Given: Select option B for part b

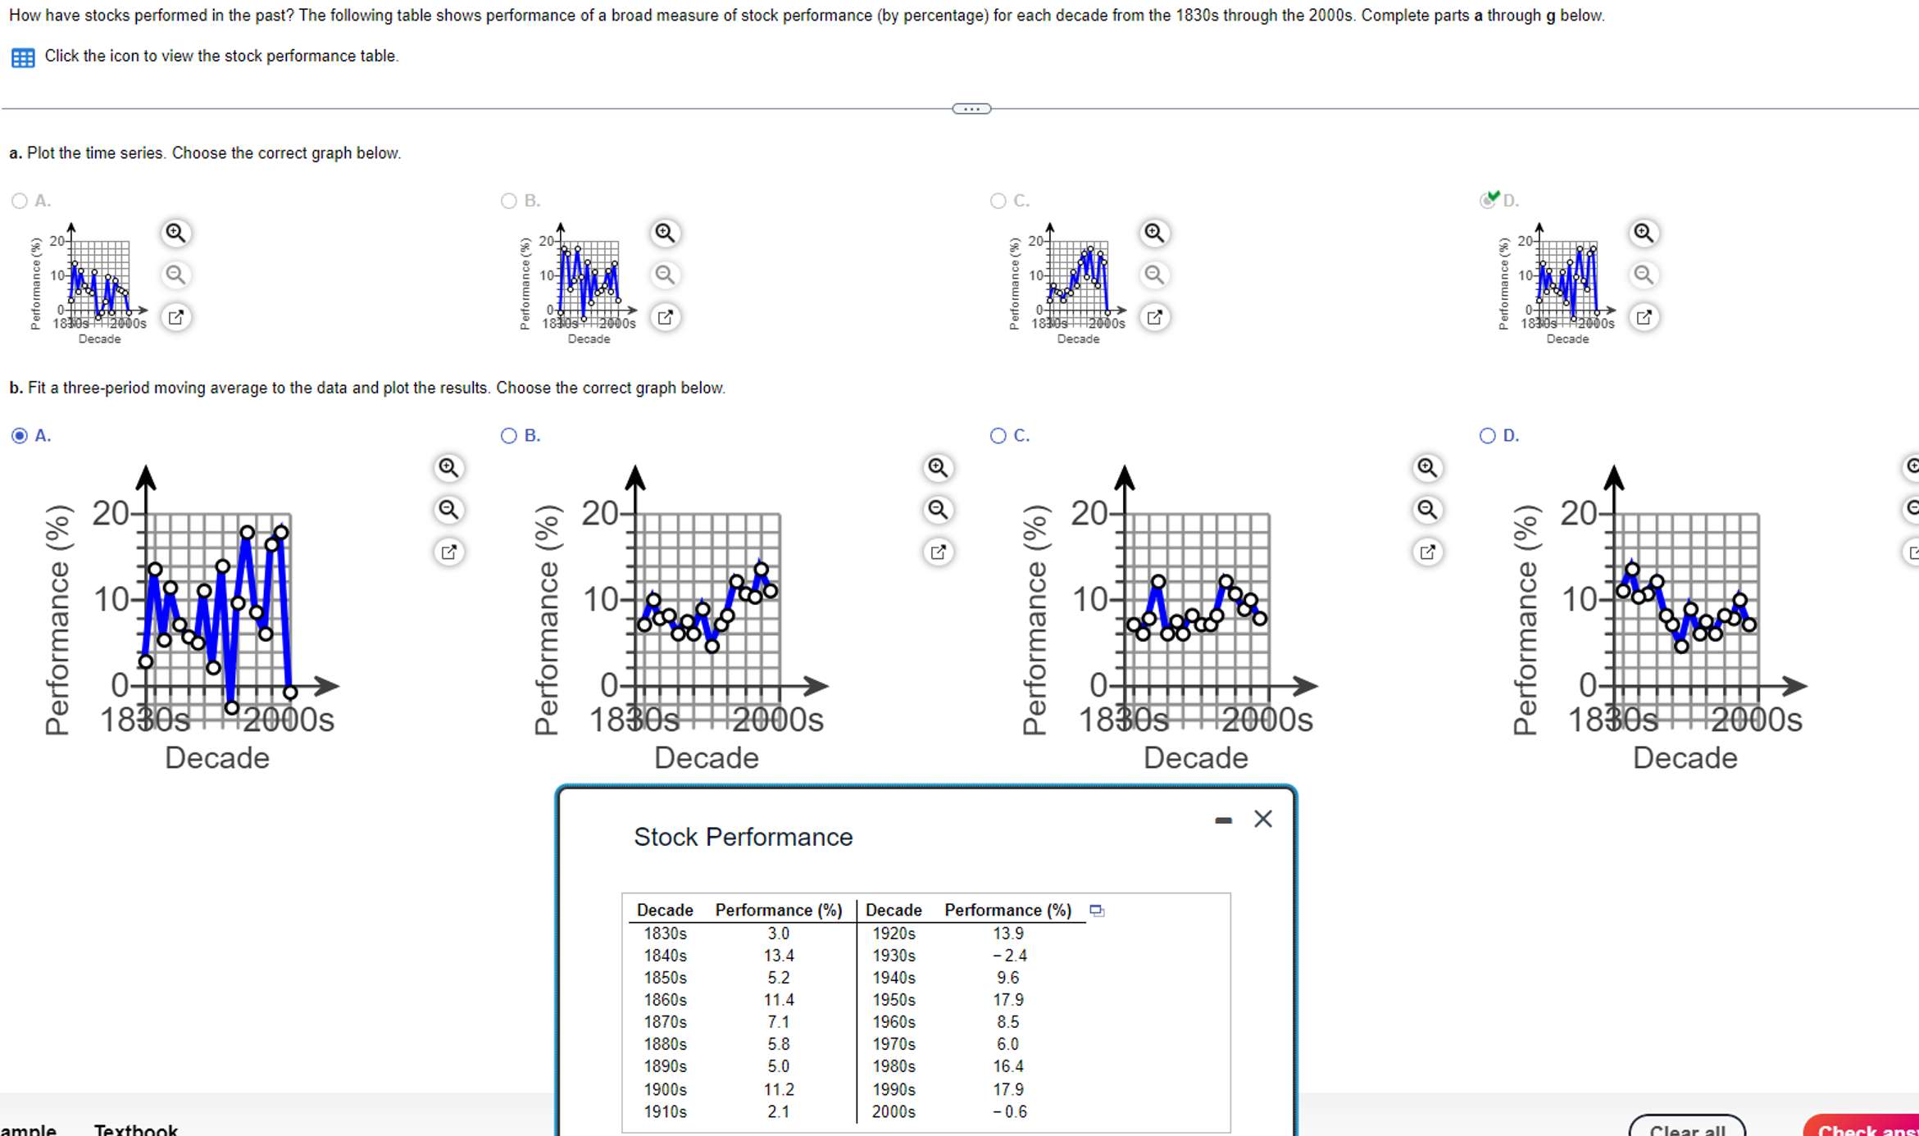Looking at the screenshot, I should (x=509, y=436).
